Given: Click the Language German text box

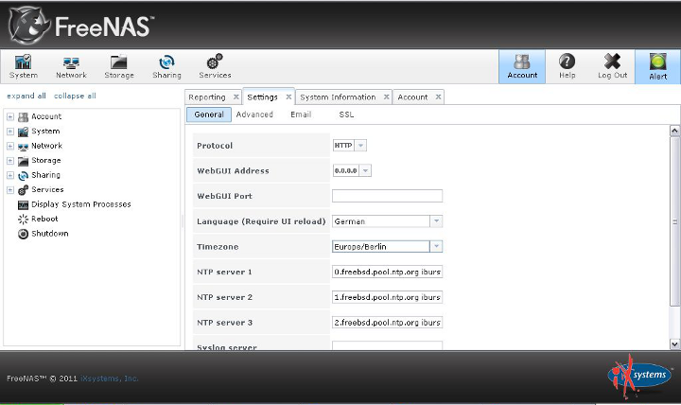Looking at the screenshot, I should [x=381, y=221].
